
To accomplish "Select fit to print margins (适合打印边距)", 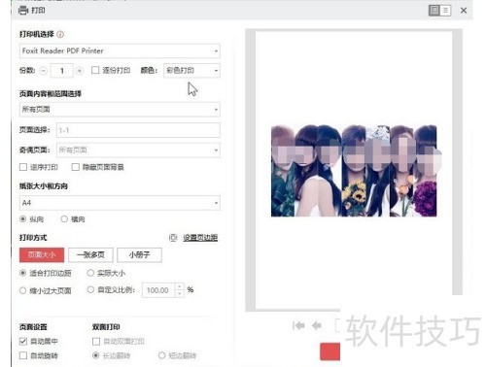I will (22, 273).
